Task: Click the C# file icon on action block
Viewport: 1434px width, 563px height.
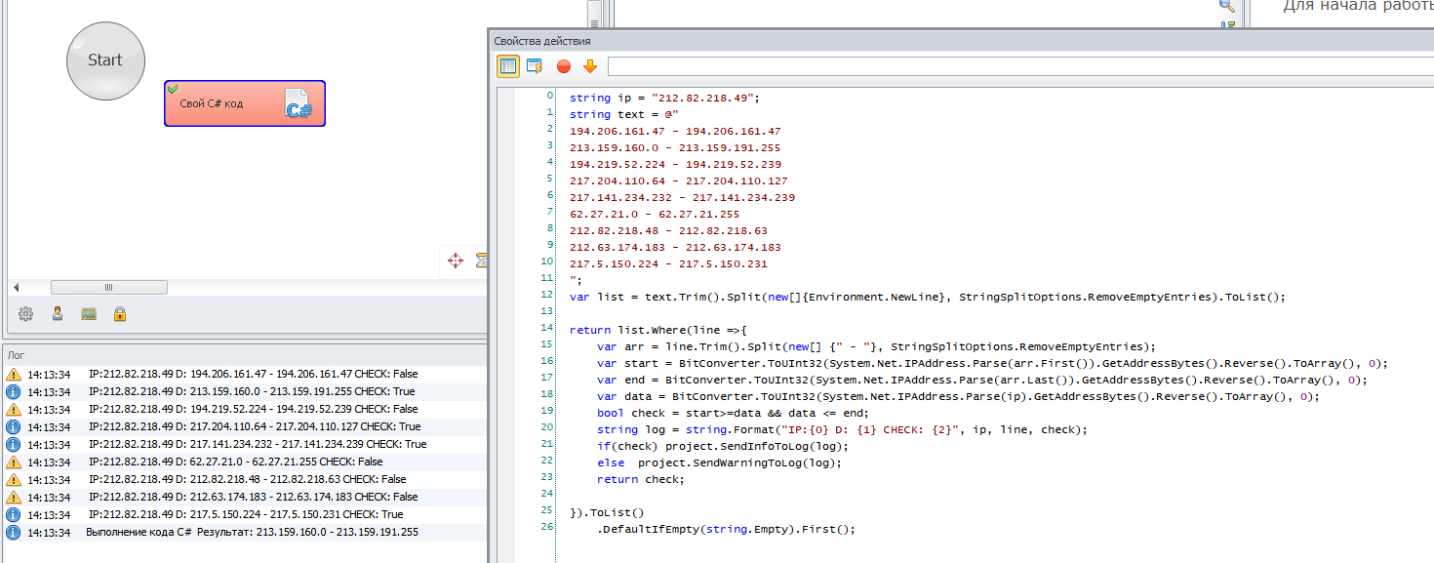Action: (x=299, y=104)
